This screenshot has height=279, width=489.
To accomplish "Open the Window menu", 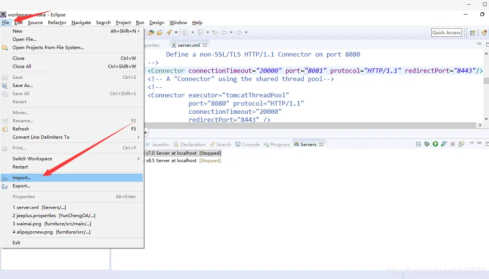I will 178,22.
